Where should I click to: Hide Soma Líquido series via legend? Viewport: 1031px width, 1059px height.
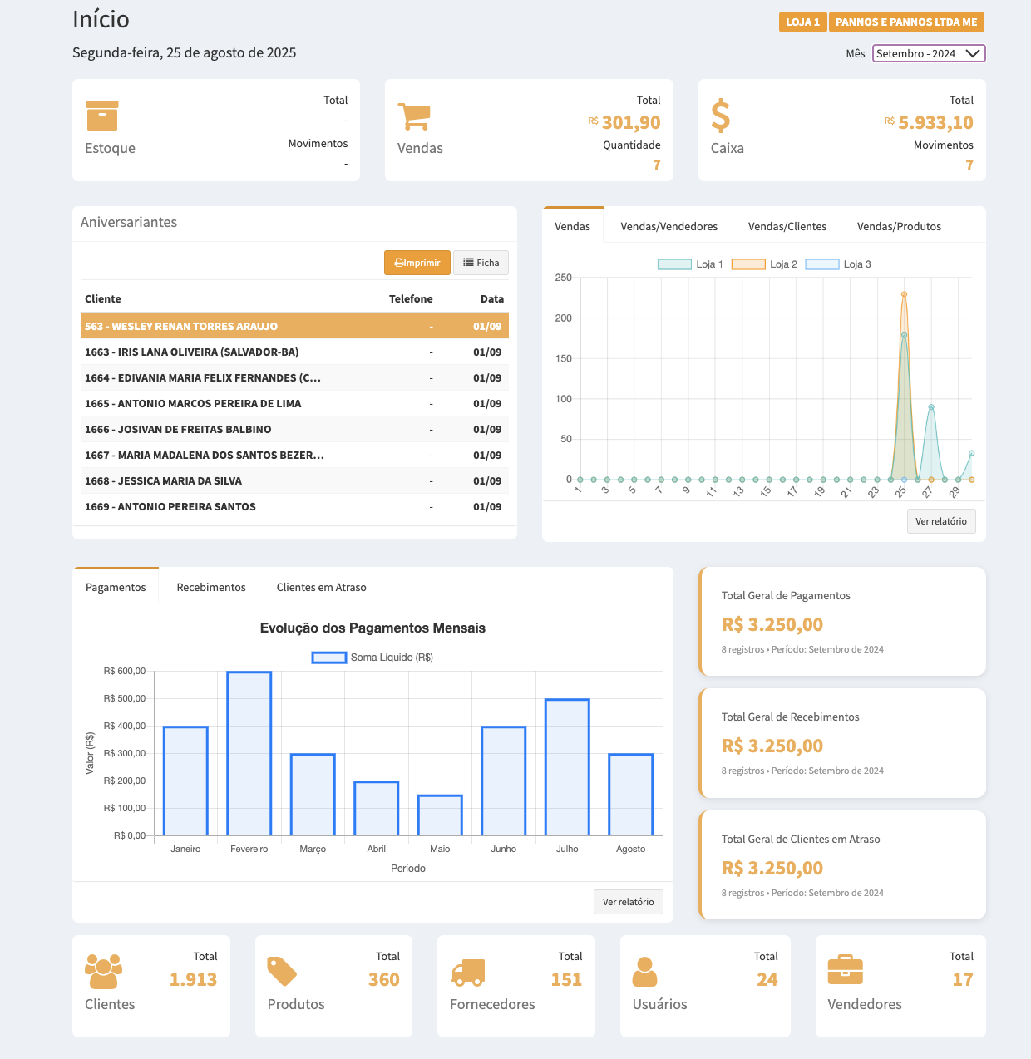tap(372, 658)
